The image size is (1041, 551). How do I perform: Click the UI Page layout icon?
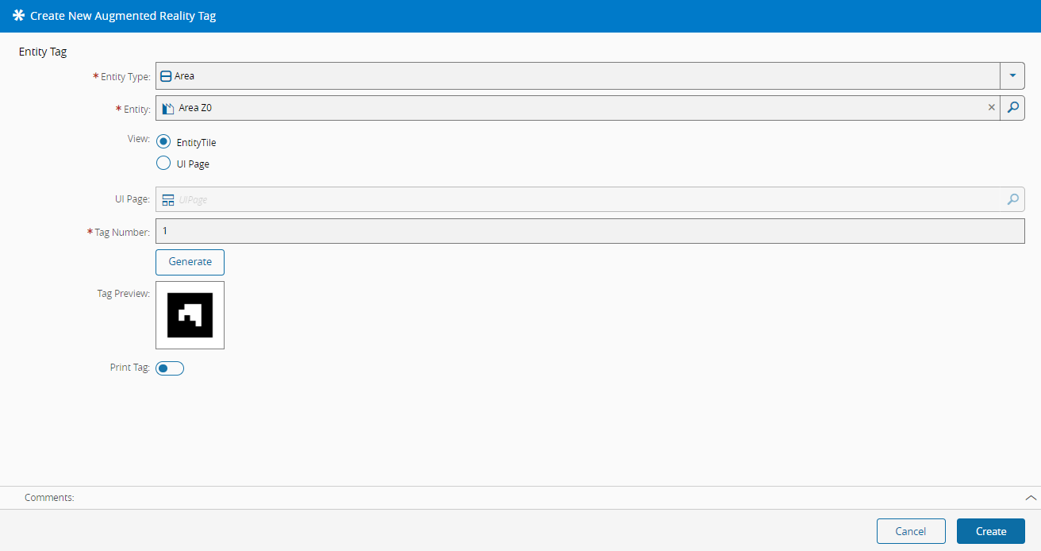tap(168, 200)
